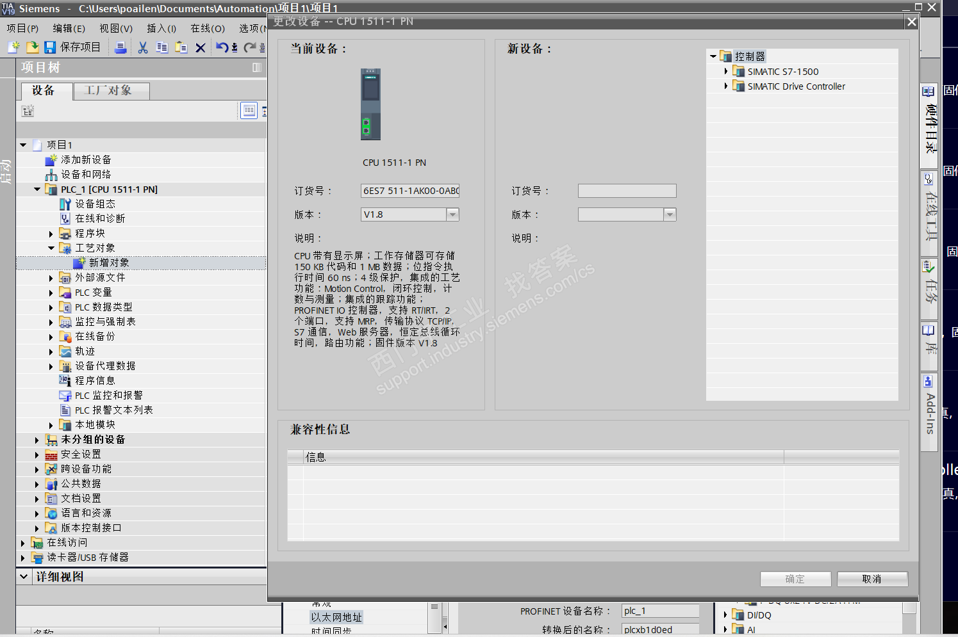The image size is (958, 637).
Task: Click the SIMATIC S7-1500 folder icon
Action: click(x=739, y=72)
